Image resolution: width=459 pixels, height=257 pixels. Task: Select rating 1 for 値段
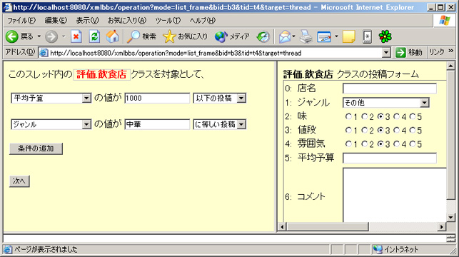(x=348, y=130)
